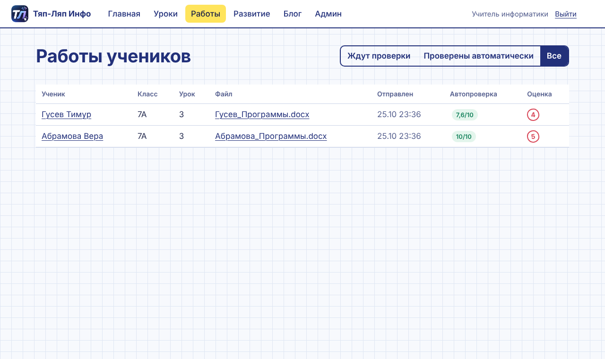Click the Выйти logout link
This screenshot has height=359, width=605.
[x=566, y=14]
